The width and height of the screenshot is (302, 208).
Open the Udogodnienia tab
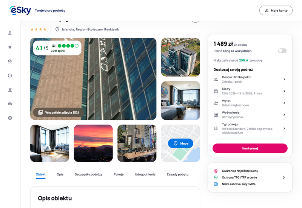click(145, 174)
